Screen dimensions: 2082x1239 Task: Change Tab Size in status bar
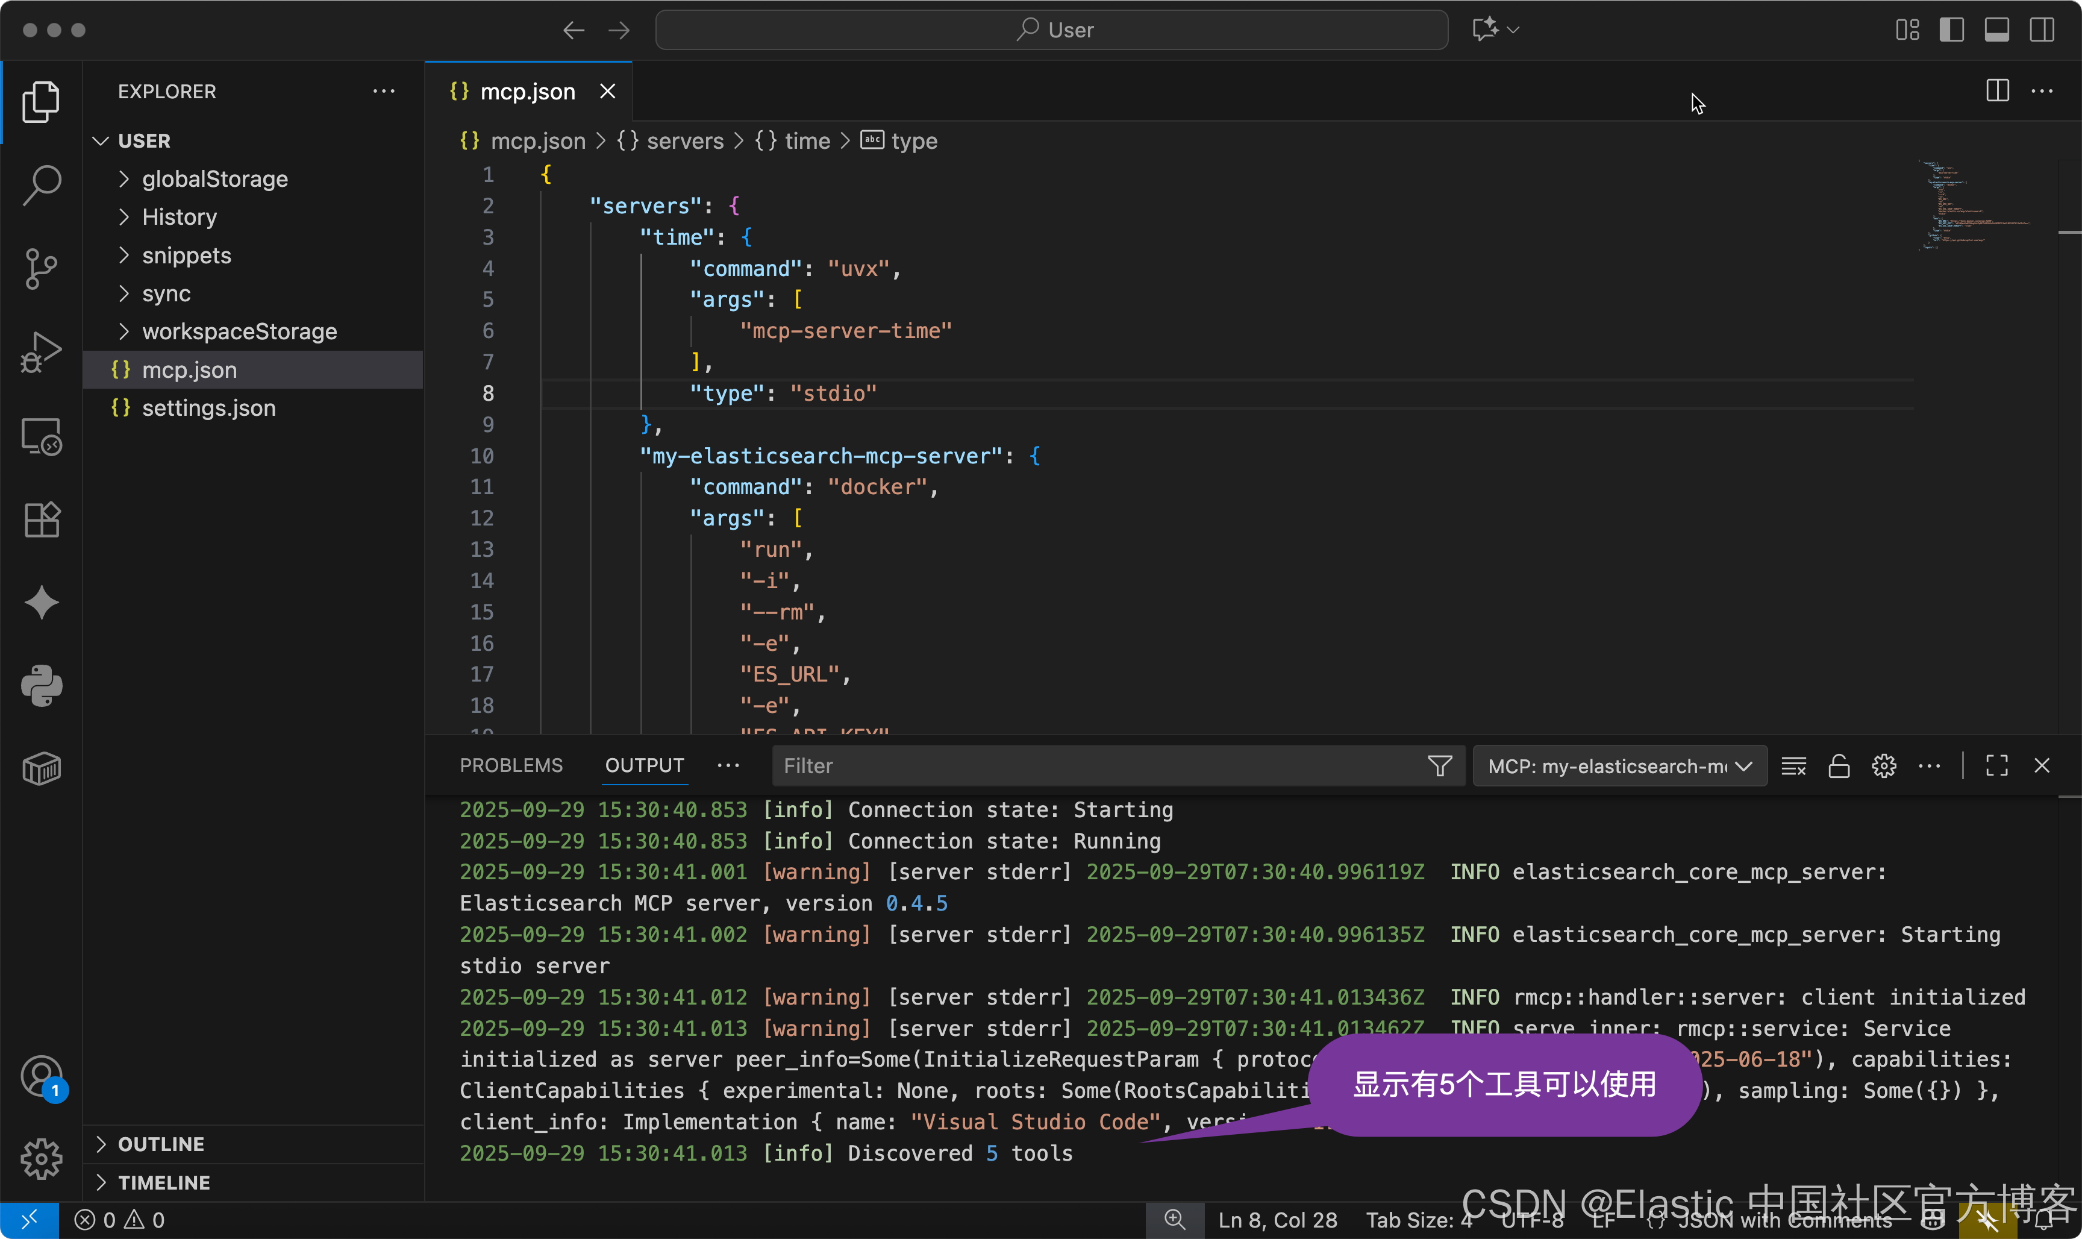[x=1419, y=1221]
